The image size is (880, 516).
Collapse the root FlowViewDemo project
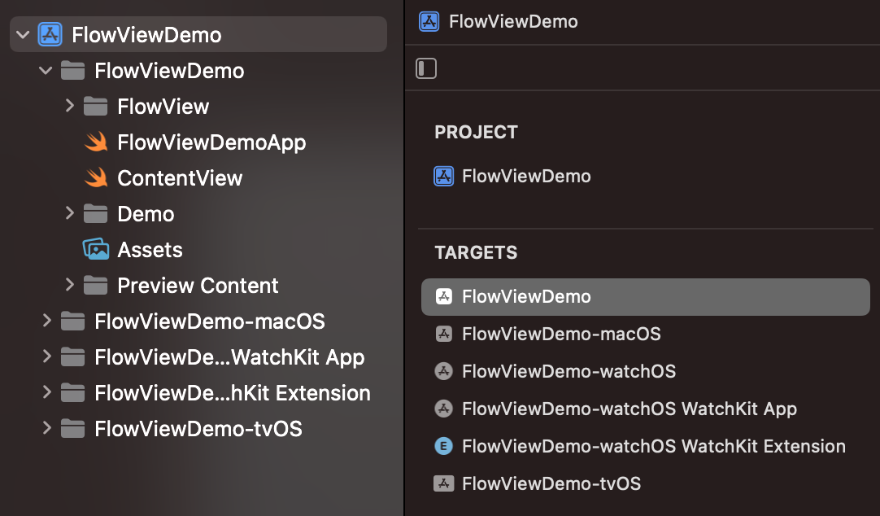23,35
